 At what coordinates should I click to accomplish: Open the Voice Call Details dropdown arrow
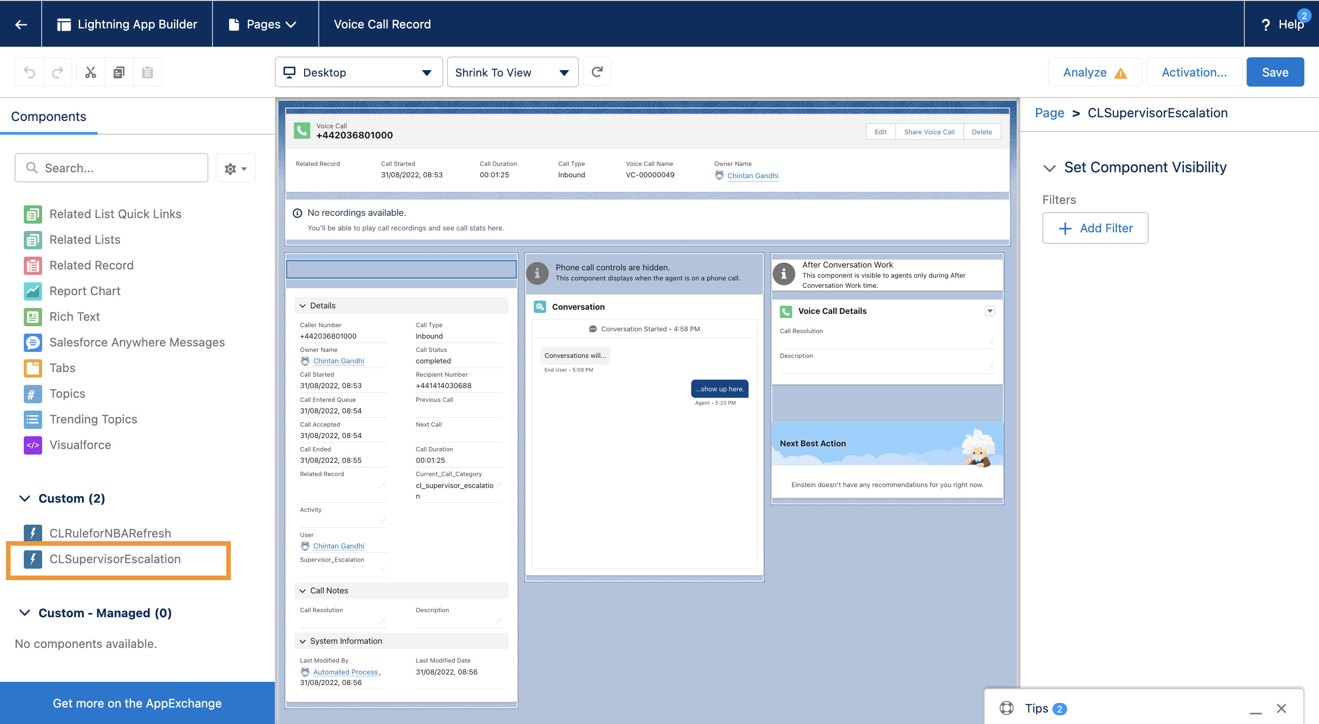(990, 311)
